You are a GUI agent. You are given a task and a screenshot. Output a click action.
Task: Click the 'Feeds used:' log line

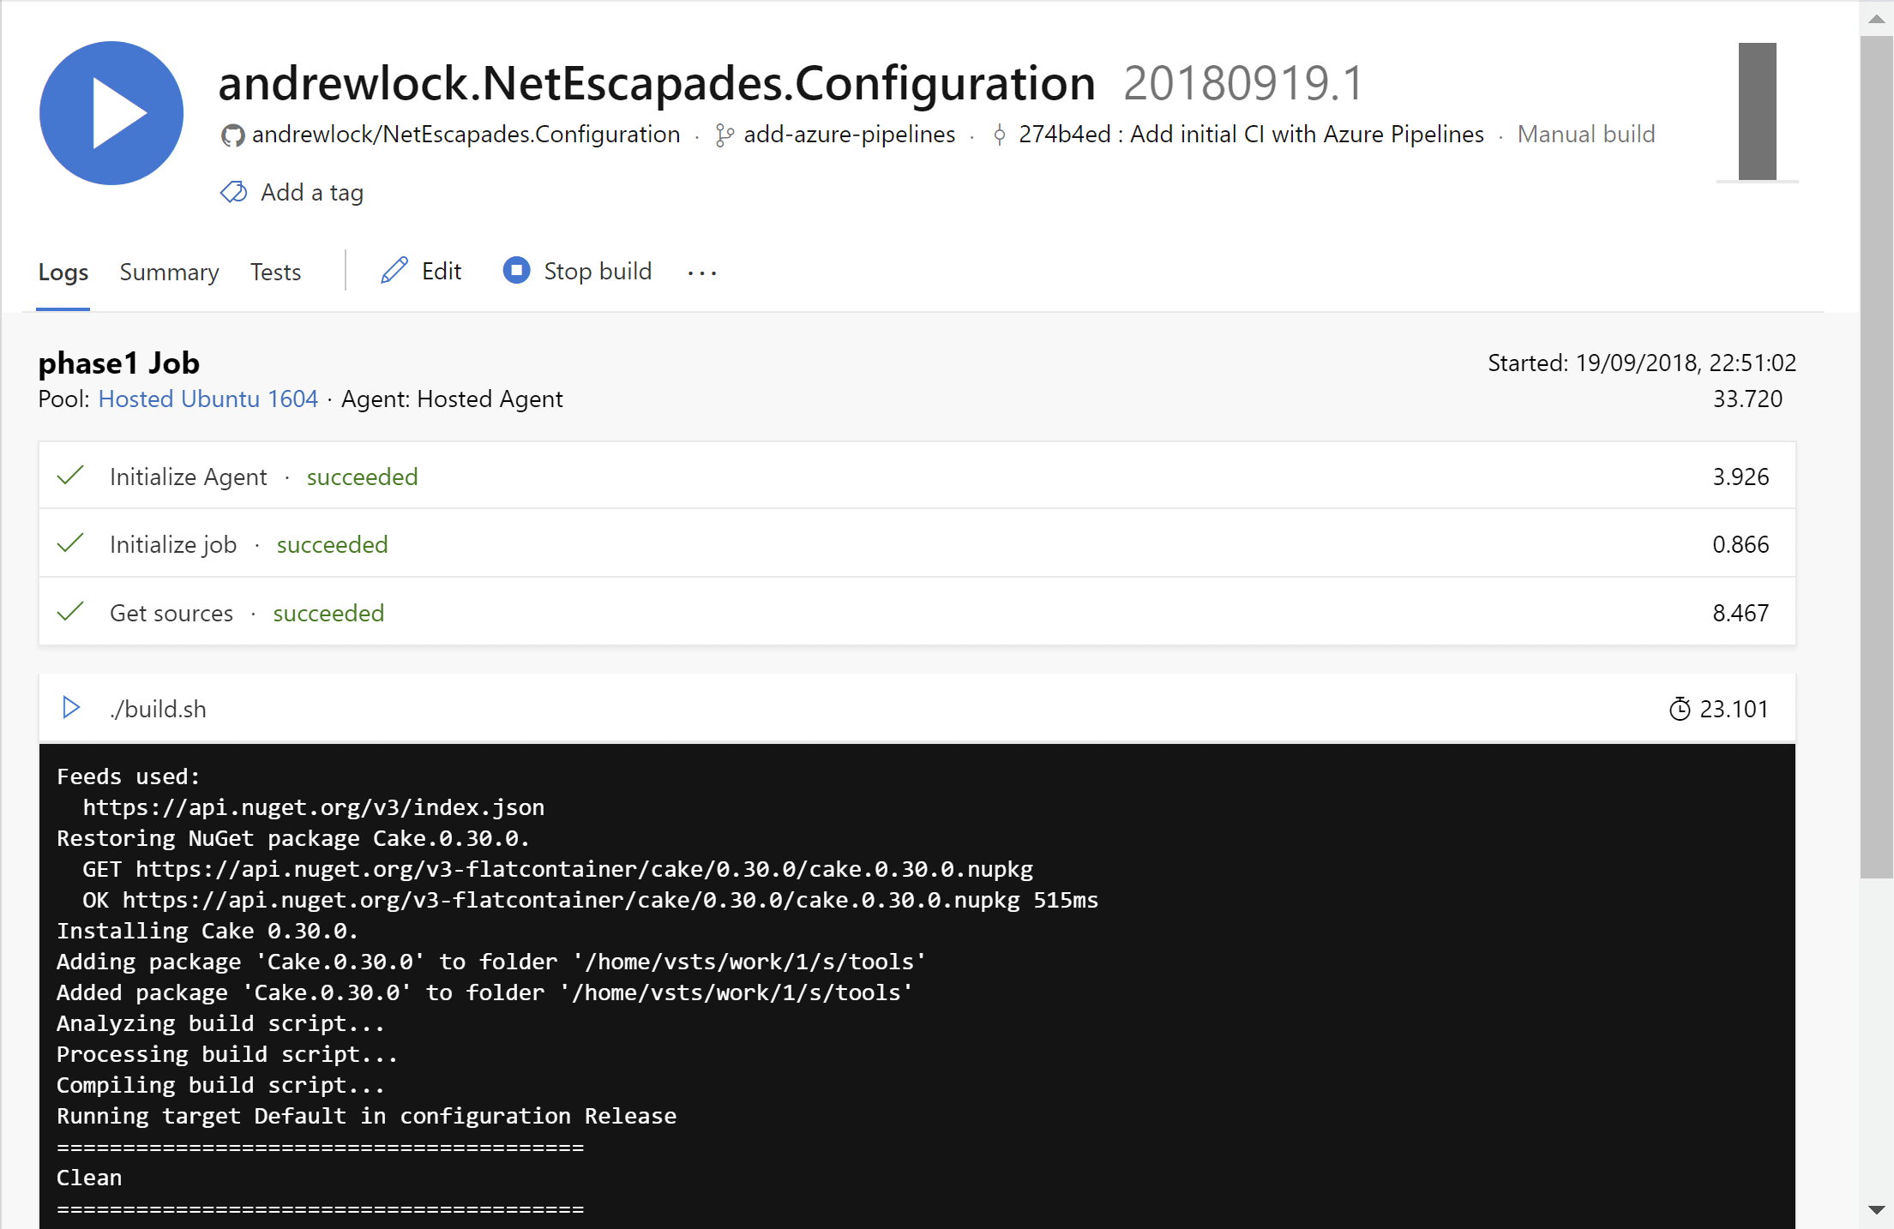coord(129,776)
